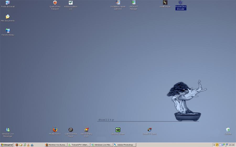Open the QuarkXPress Passport desktop icon

pos(55,3)
